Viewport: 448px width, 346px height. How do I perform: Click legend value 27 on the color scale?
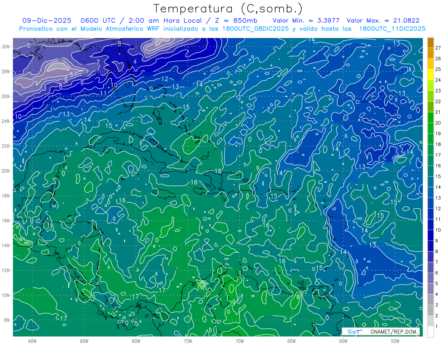coord(438,48)
